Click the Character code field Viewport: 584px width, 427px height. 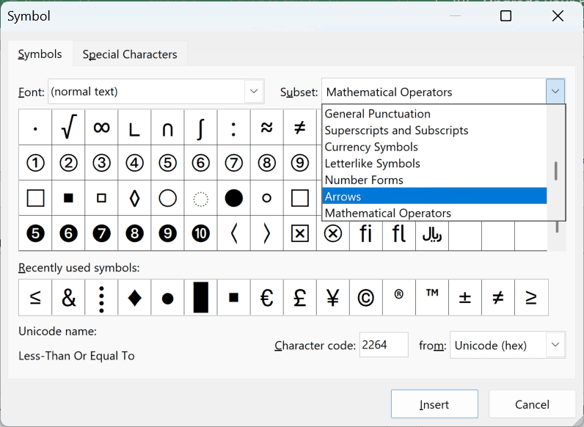coord(384,345)
